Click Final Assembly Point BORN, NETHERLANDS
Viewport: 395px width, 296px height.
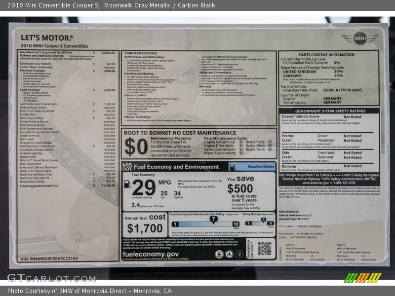pyautogui.click(x=322, y=90)
